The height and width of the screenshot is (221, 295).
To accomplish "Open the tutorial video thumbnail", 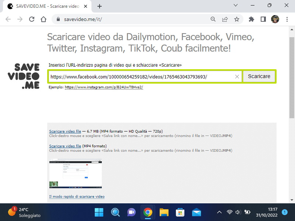I will [76, 173].
